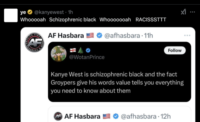Open more options on AF Hasbara's 11h post
The width and height of the screenshot is (200, 122).
pos(187,35)
